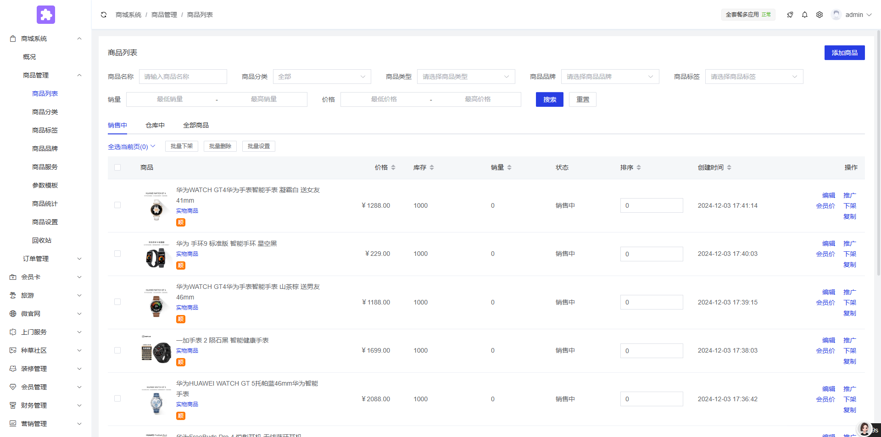Screen dimensions: 881x437
Task: Open 商品分类 in the sidebar
Action: (45, 112)
